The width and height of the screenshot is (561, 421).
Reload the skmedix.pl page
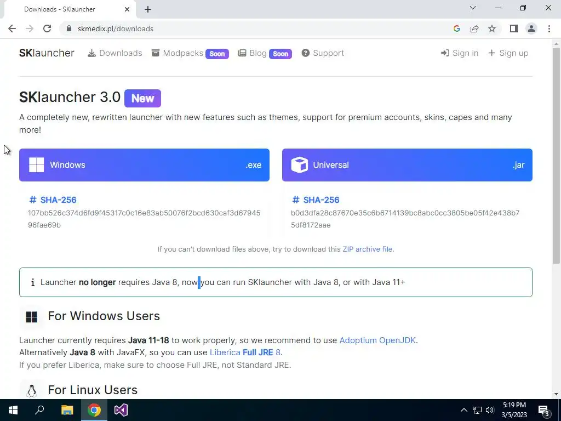click(47, 29)
